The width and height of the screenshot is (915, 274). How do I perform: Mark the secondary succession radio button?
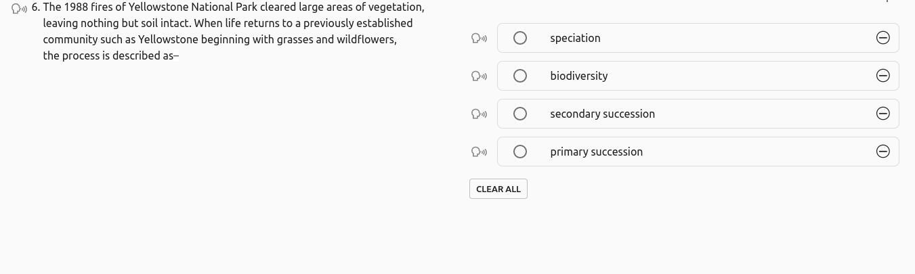pyautogui.click(x=520, y=114)
